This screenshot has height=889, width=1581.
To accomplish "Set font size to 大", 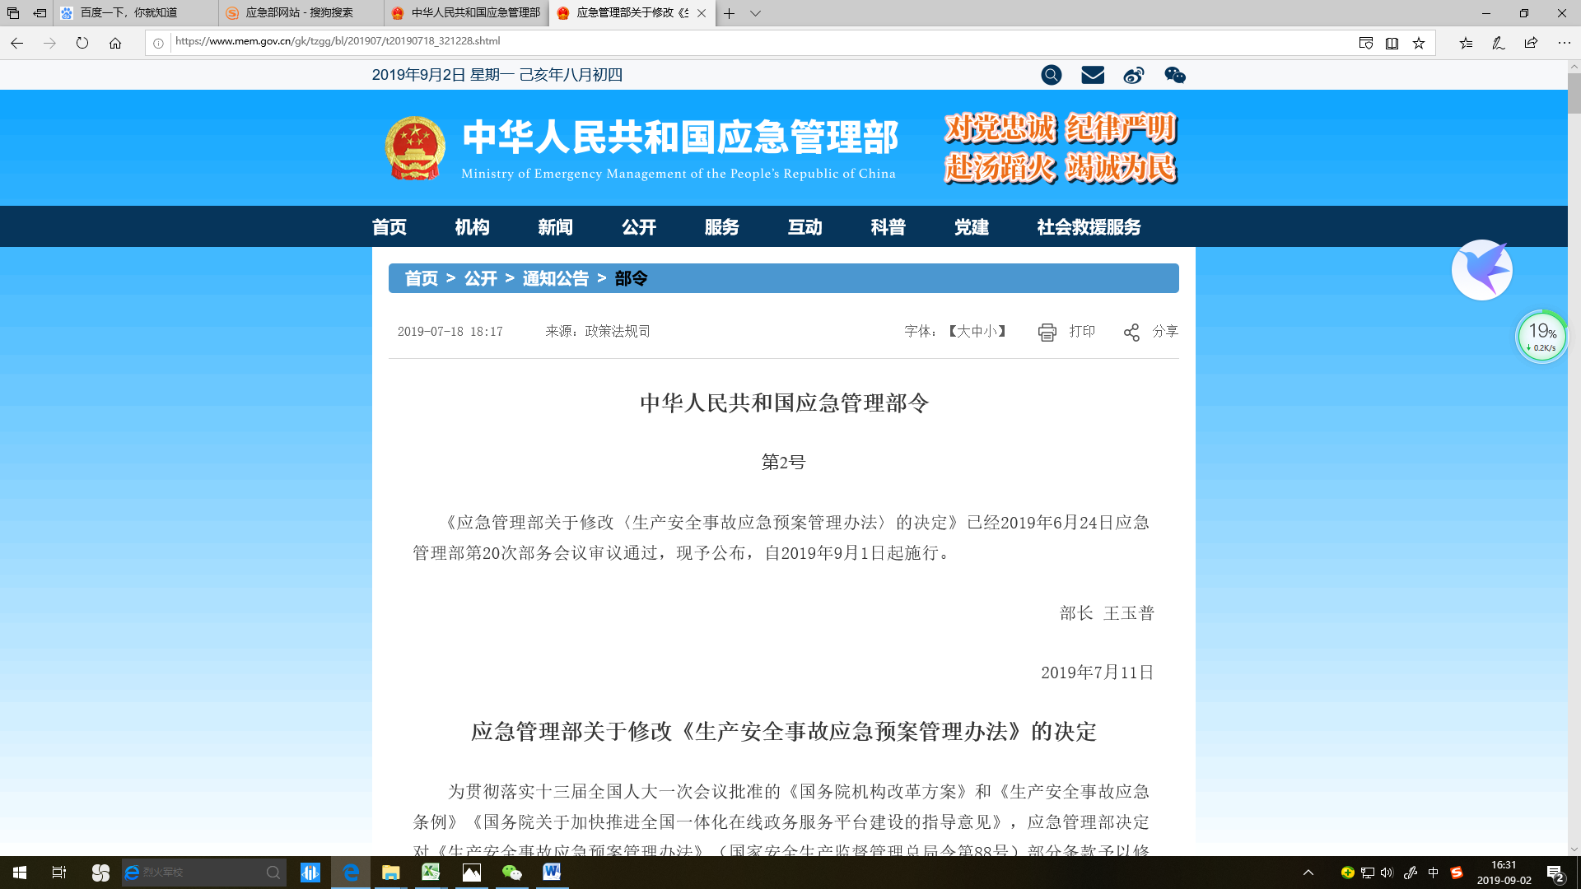I will (x=962, y=332).
